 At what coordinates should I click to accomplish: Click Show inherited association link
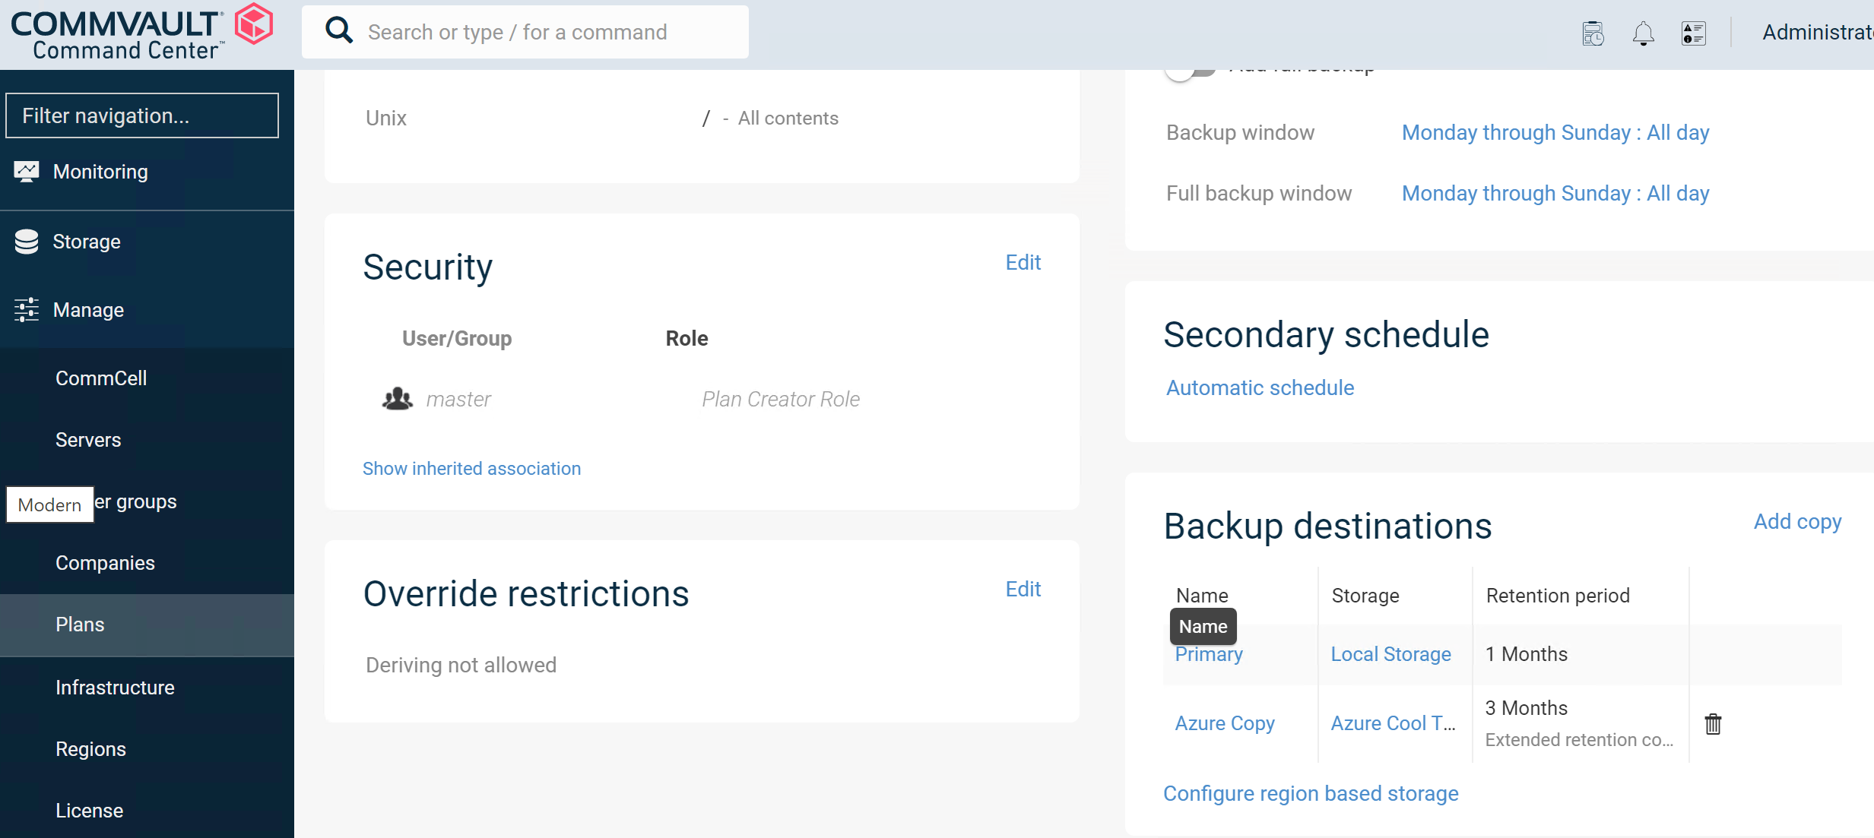click(x=472, y=466)
